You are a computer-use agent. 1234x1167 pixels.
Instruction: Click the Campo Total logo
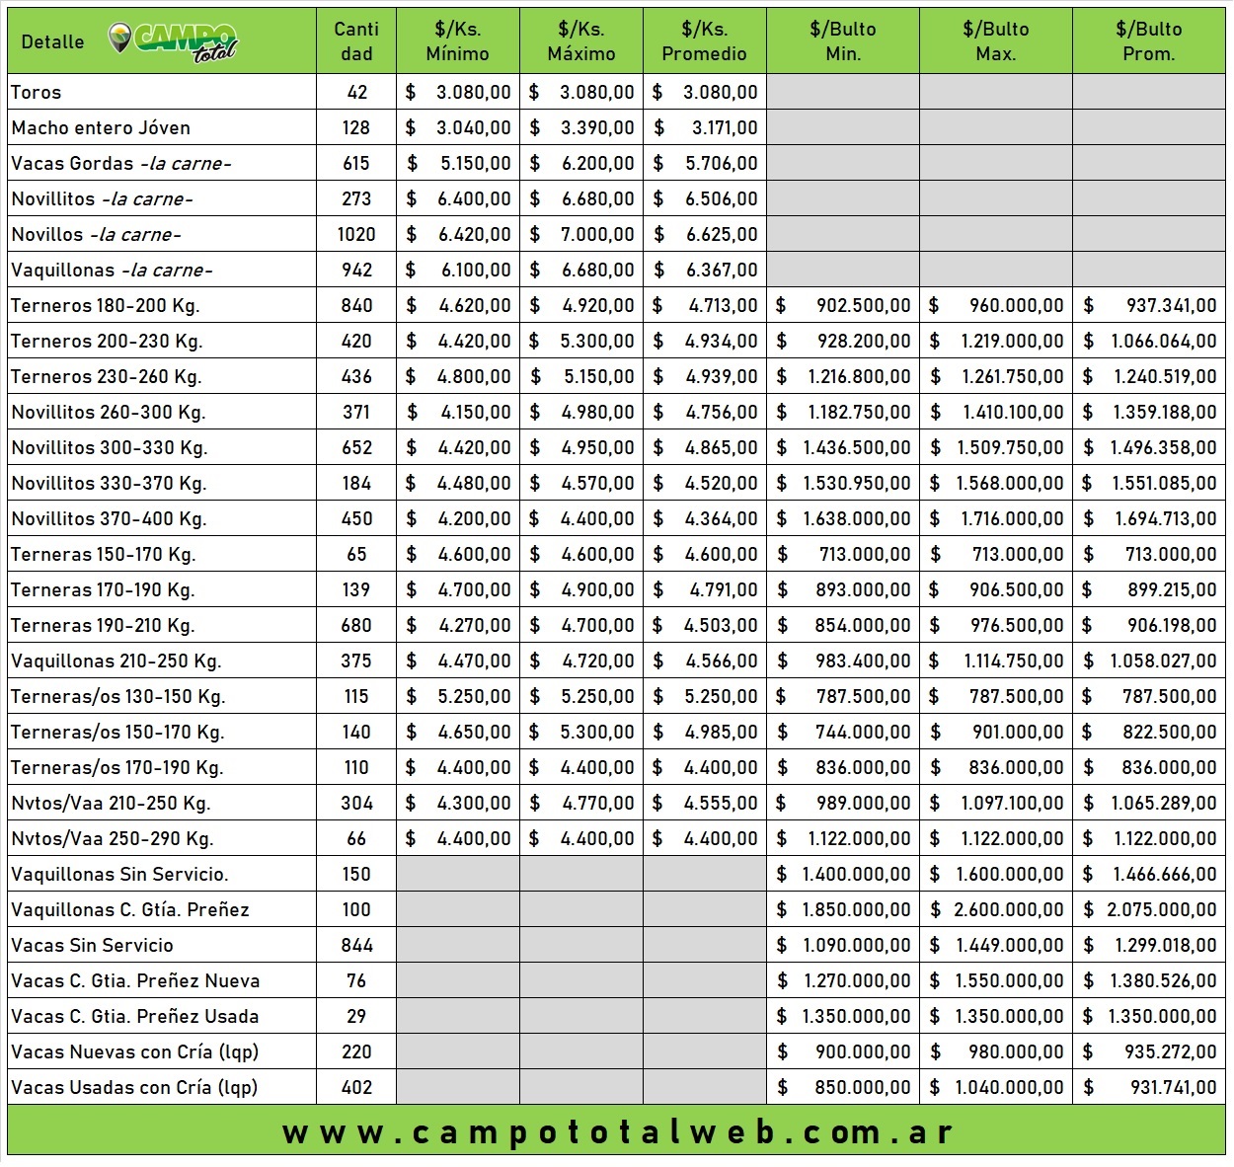[174, 41]
